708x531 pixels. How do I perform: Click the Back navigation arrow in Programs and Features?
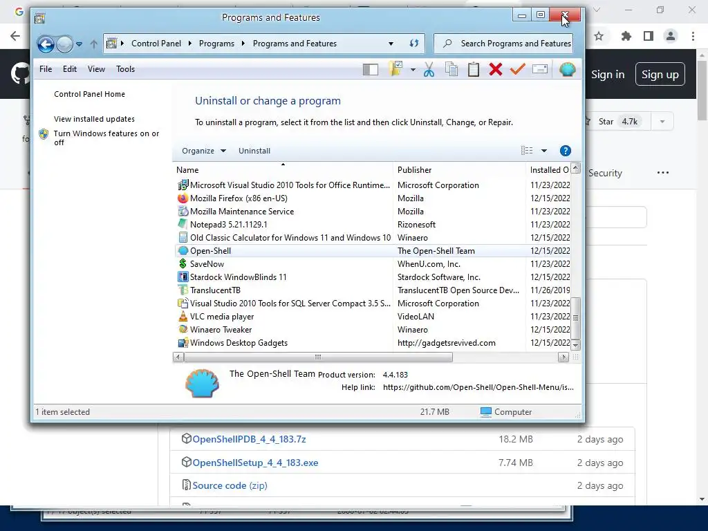(46, 44)
